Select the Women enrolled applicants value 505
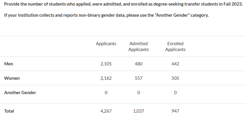246x117 pixels. 175,78
